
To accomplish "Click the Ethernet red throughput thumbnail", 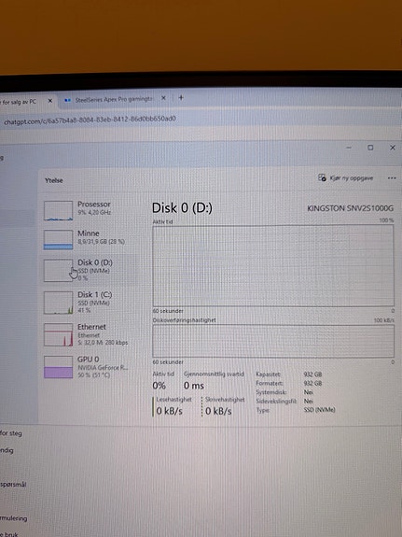I will pos(58,334).
